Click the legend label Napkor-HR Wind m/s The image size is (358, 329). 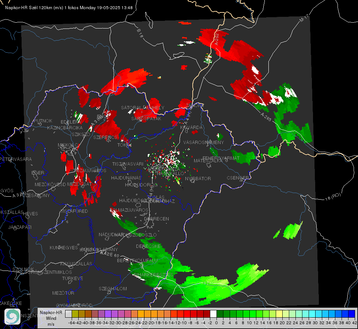[x=51, y=318]
